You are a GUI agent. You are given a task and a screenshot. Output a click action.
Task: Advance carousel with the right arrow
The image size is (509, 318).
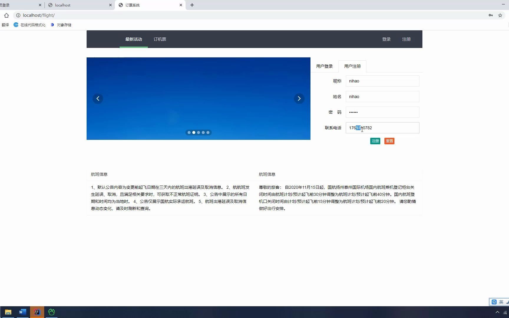click(299, 98)
